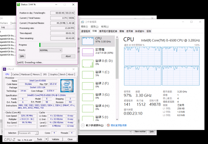Switch to the 效能 tab

pyautogui.click(x=94, y=31)
